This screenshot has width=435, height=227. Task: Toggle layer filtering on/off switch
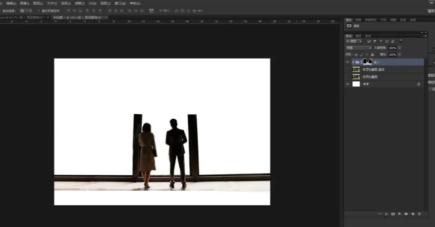pos(401,41)
